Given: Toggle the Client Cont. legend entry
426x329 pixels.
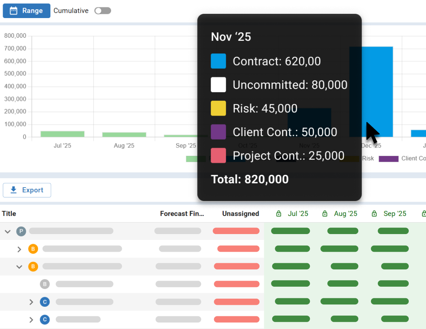Looking at the screenshot, I should pos(388,158).
